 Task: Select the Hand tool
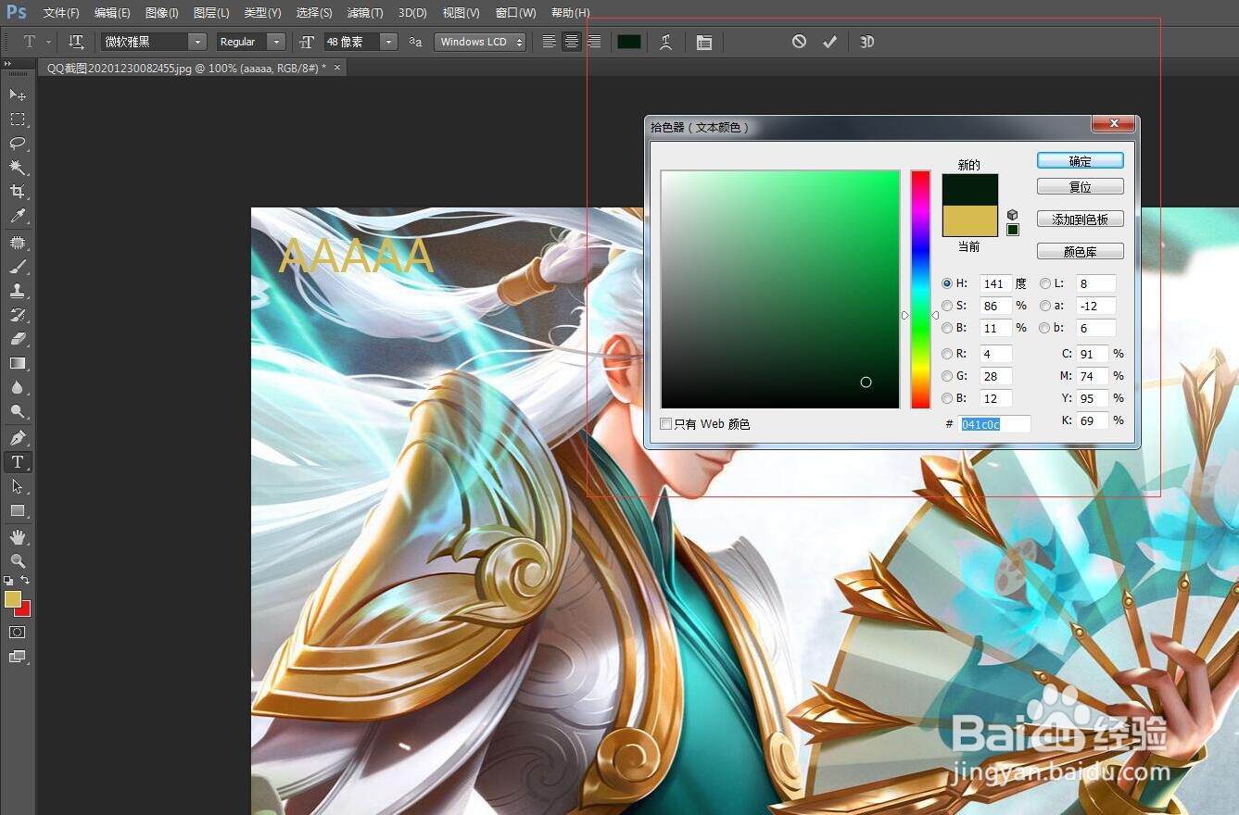point(18,536)
